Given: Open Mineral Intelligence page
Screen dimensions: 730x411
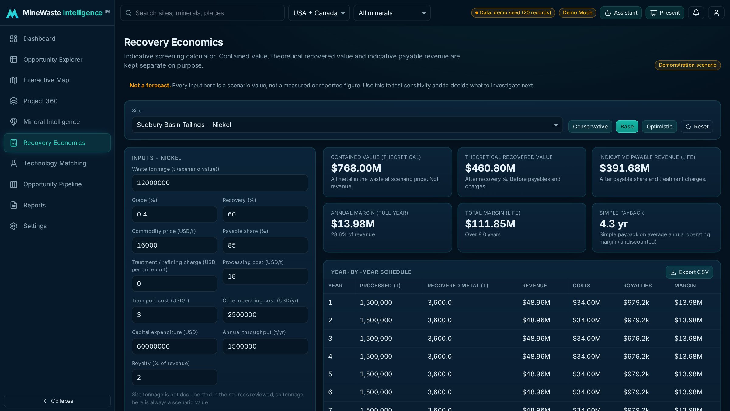Looking at the screenshot, I should pos(57,122).
